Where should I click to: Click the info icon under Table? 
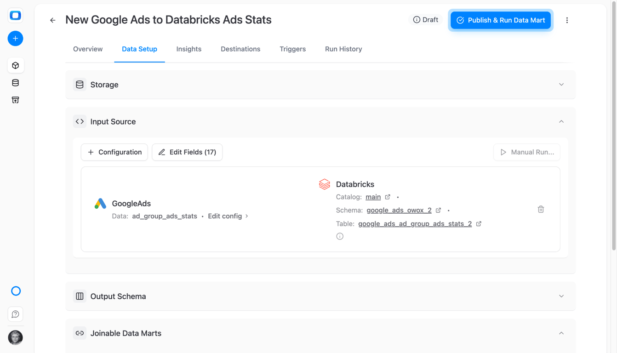(x=340, y=236)
